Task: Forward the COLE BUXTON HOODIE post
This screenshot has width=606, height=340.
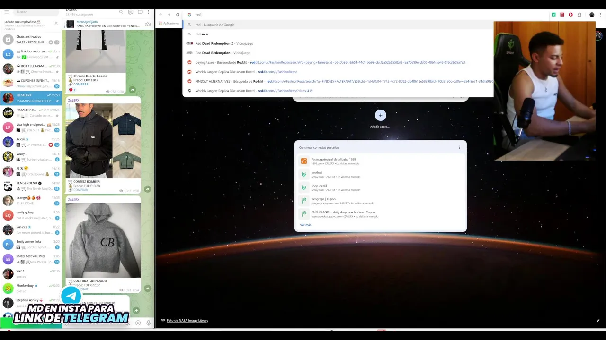Action: 147,289
